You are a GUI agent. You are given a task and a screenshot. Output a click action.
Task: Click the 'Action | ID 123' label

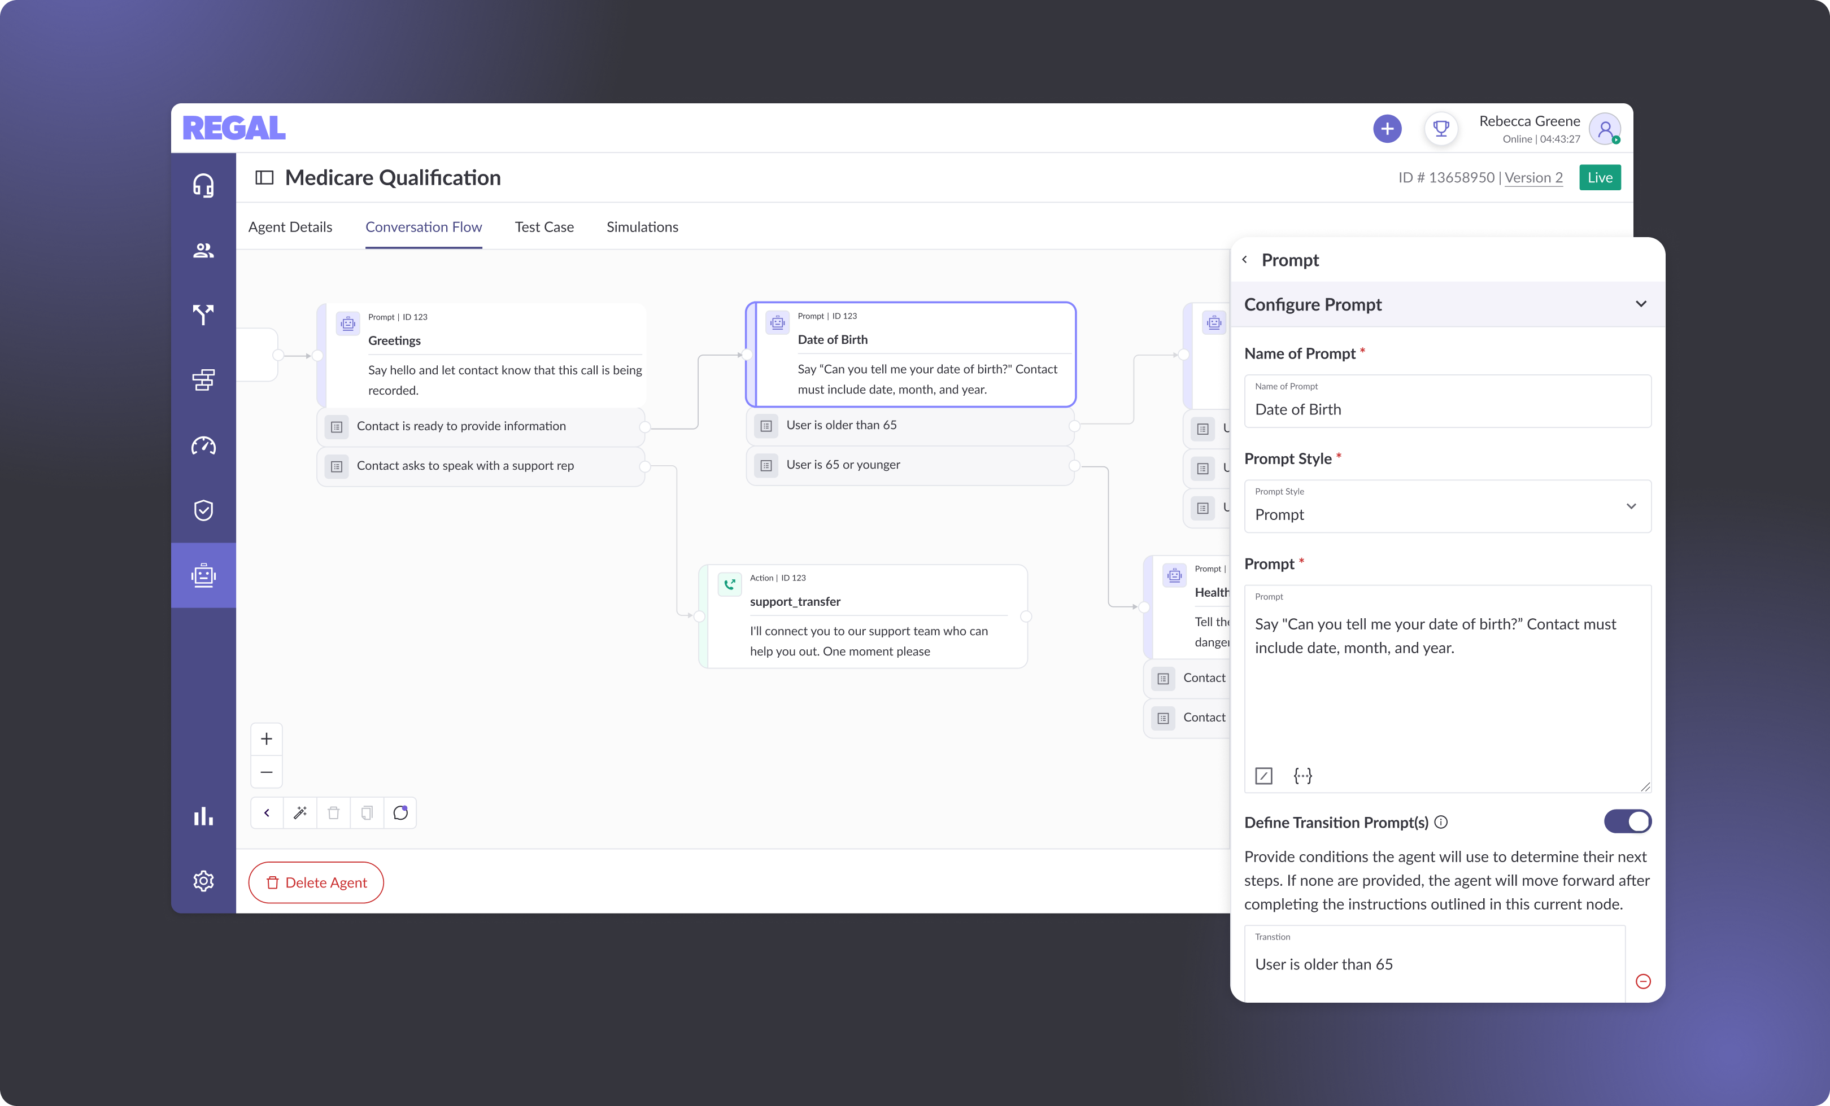(778, 578)
